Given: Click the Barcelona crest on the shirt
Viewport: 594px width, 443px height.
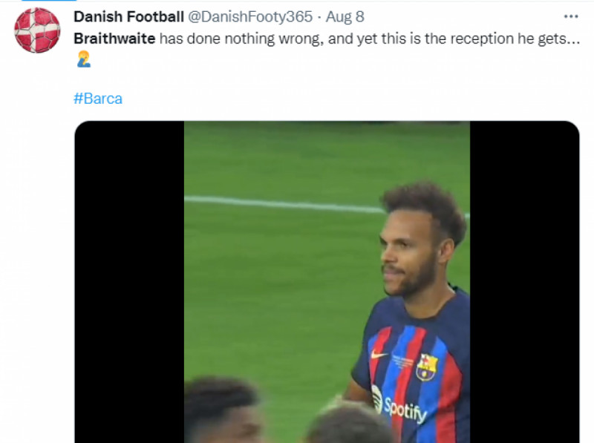Looking at the screenshot, I should (x=426, y=367).
